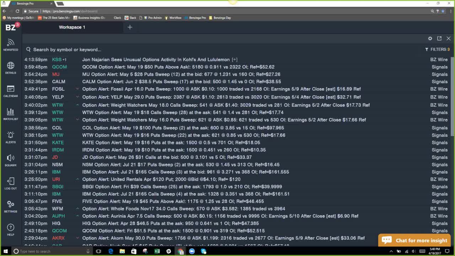Viewport: 455px width, 256px height.
Task: Open Microsoft Edge from the taskbar
Action: click(x=111, y=251)
